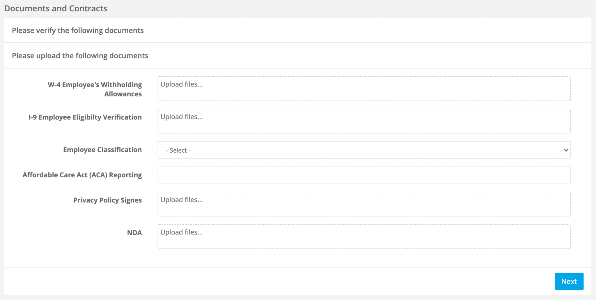Viewport: 596px width, 300px height.
Task: Click the Employee Classification label
Action: pyautogui.click(x=102, y=149)
